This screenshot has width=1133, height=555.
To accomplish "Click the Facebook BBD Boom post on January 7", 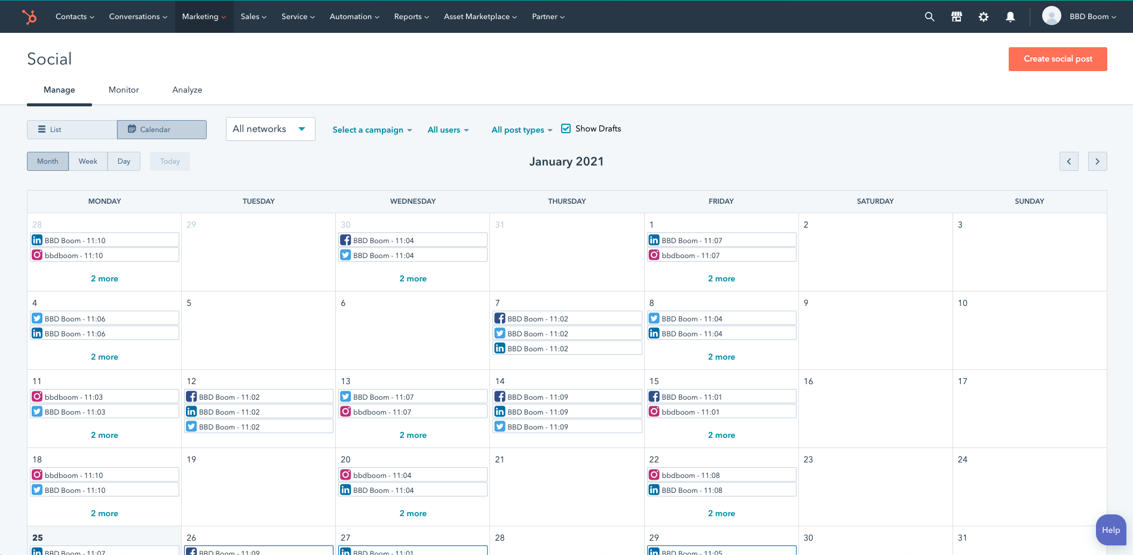I will [566, 318].
